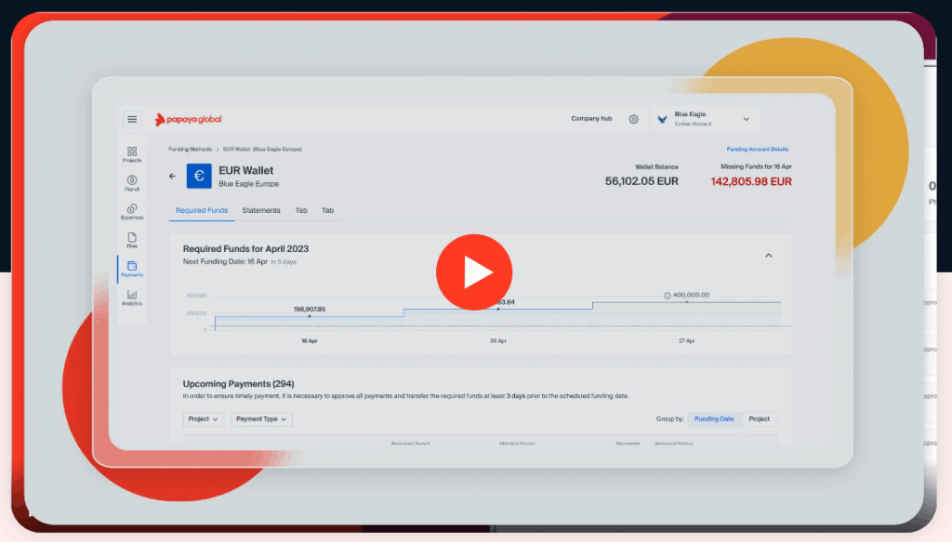Group payments by Funding Date

(x=714, y=419)
